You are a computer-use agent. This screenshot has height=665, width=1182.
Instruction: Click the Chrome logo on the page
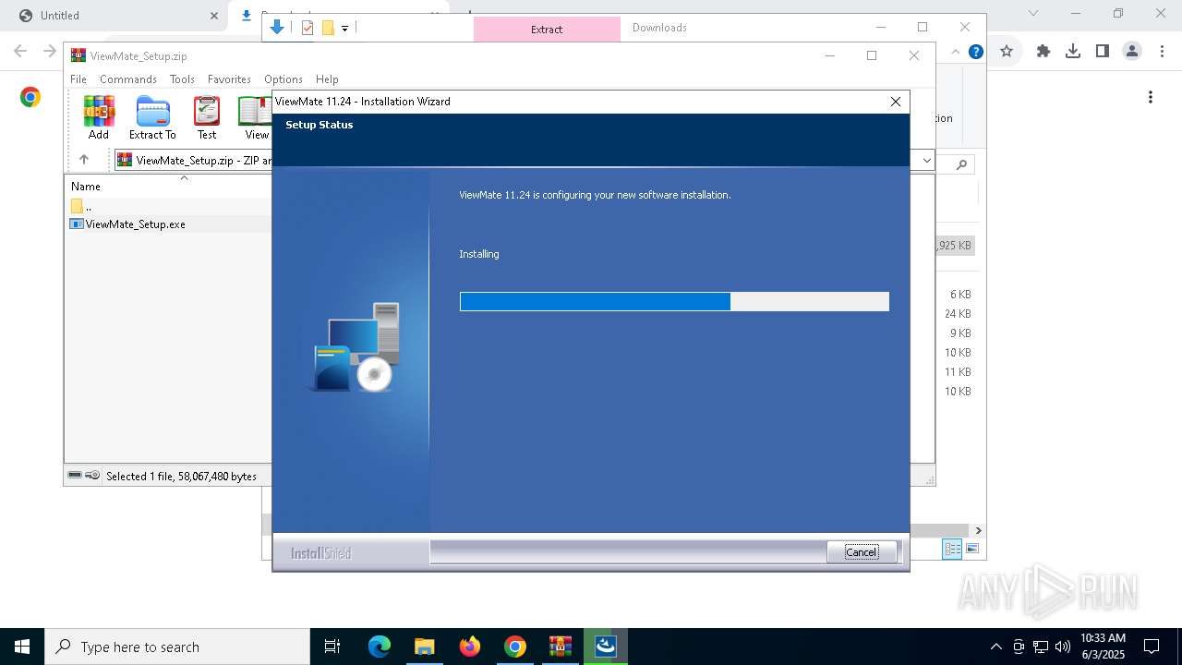30,97
